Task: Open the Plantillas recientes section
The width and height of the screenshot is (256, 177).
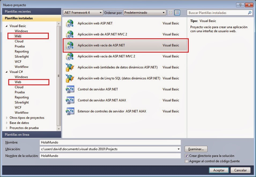Action: pyautogui.click(x=32, y=12)
